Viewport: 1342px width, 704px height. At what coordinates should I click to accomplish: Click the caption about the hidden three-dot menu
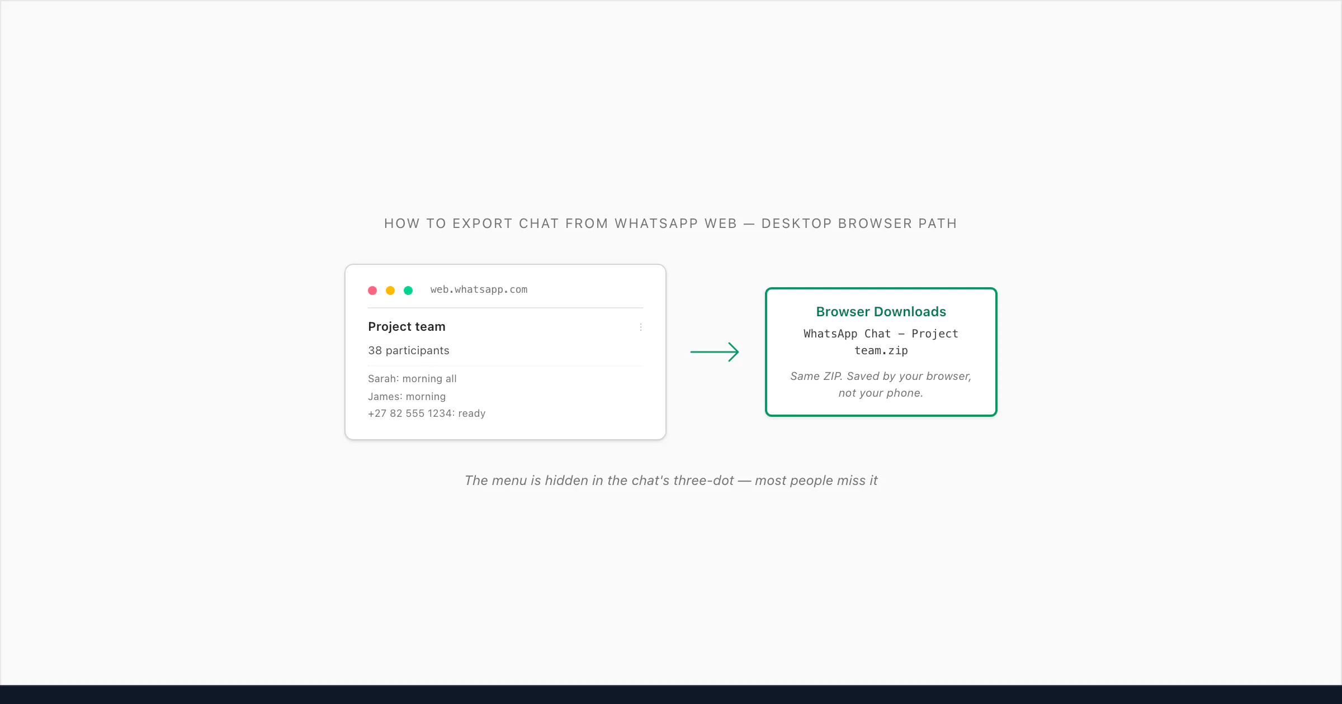pyautogui.click(x=671, y=481)
